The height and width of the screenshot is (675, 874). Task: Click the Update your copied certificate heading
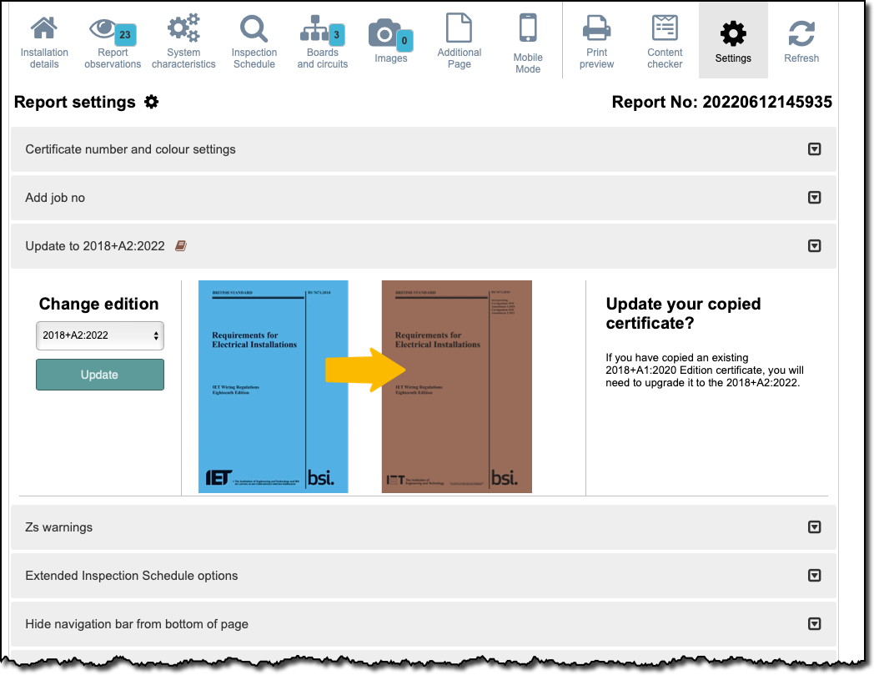(683, 313)
